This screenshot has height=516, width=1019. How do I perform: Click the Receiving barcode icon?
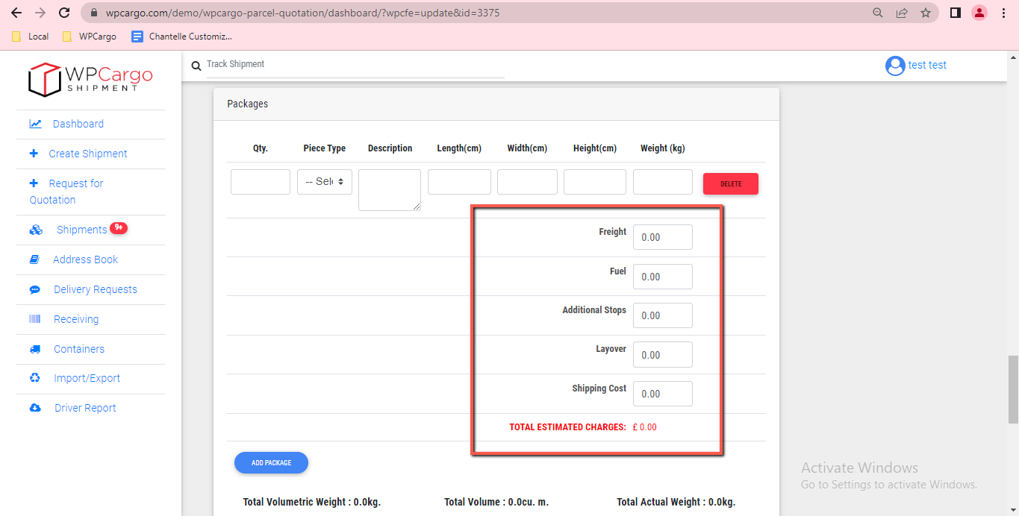(35, 319)
